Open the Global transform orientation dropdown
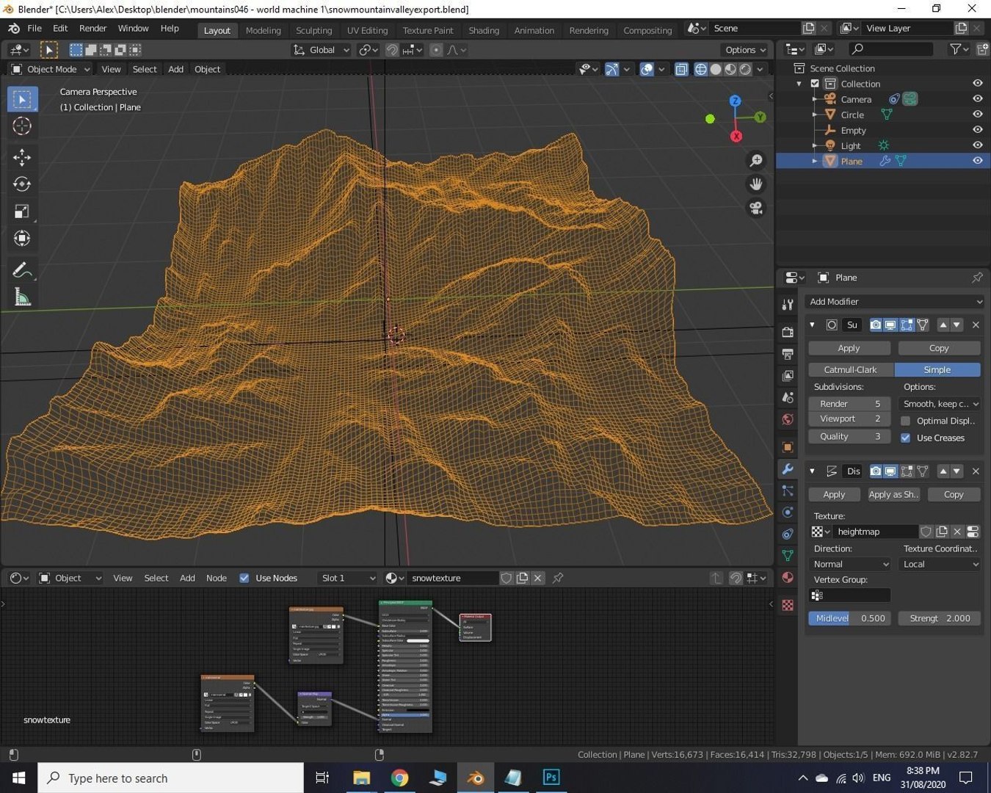This screenshot has height=793, width=991. click(x=321, y=50)
